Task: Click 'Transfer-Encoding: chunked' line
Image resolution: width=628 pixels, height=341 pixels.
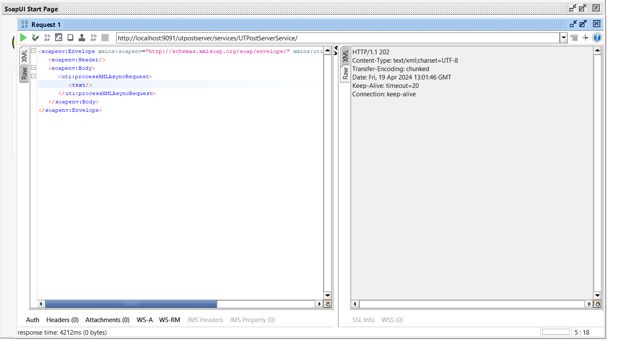Action: pos(391,69)
